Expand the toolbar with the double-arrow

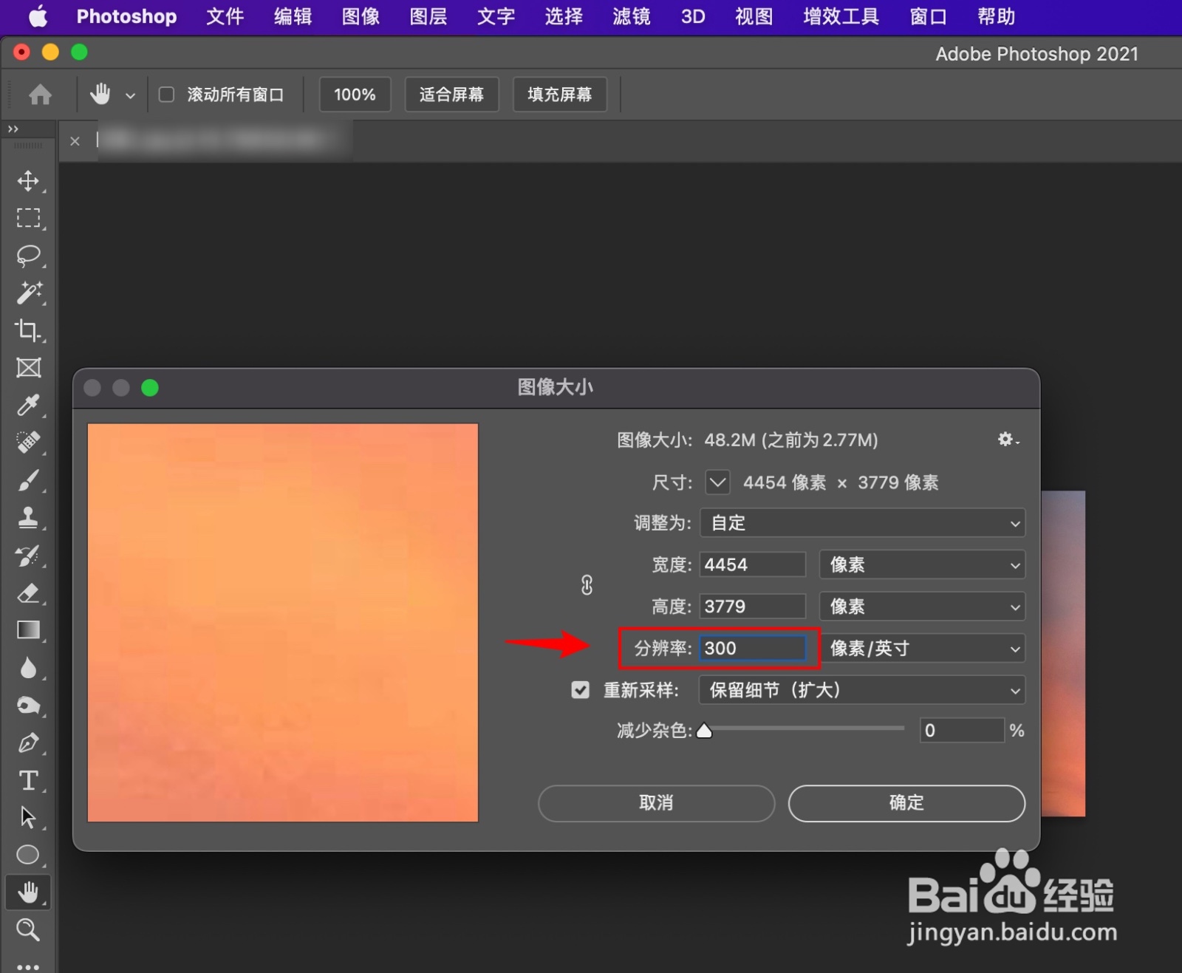[x=13, y=129]
